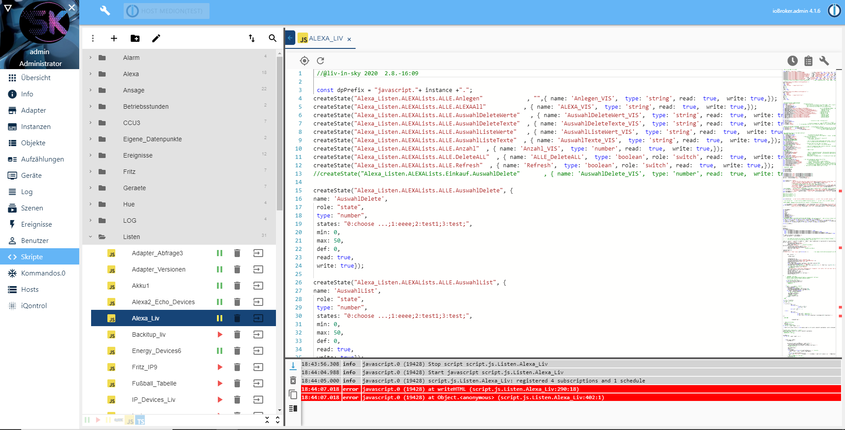This screenshot has height=430, width=845.
Task: Pause the Adapter_Abfrage3 script
Action: (x=220, y=253)
